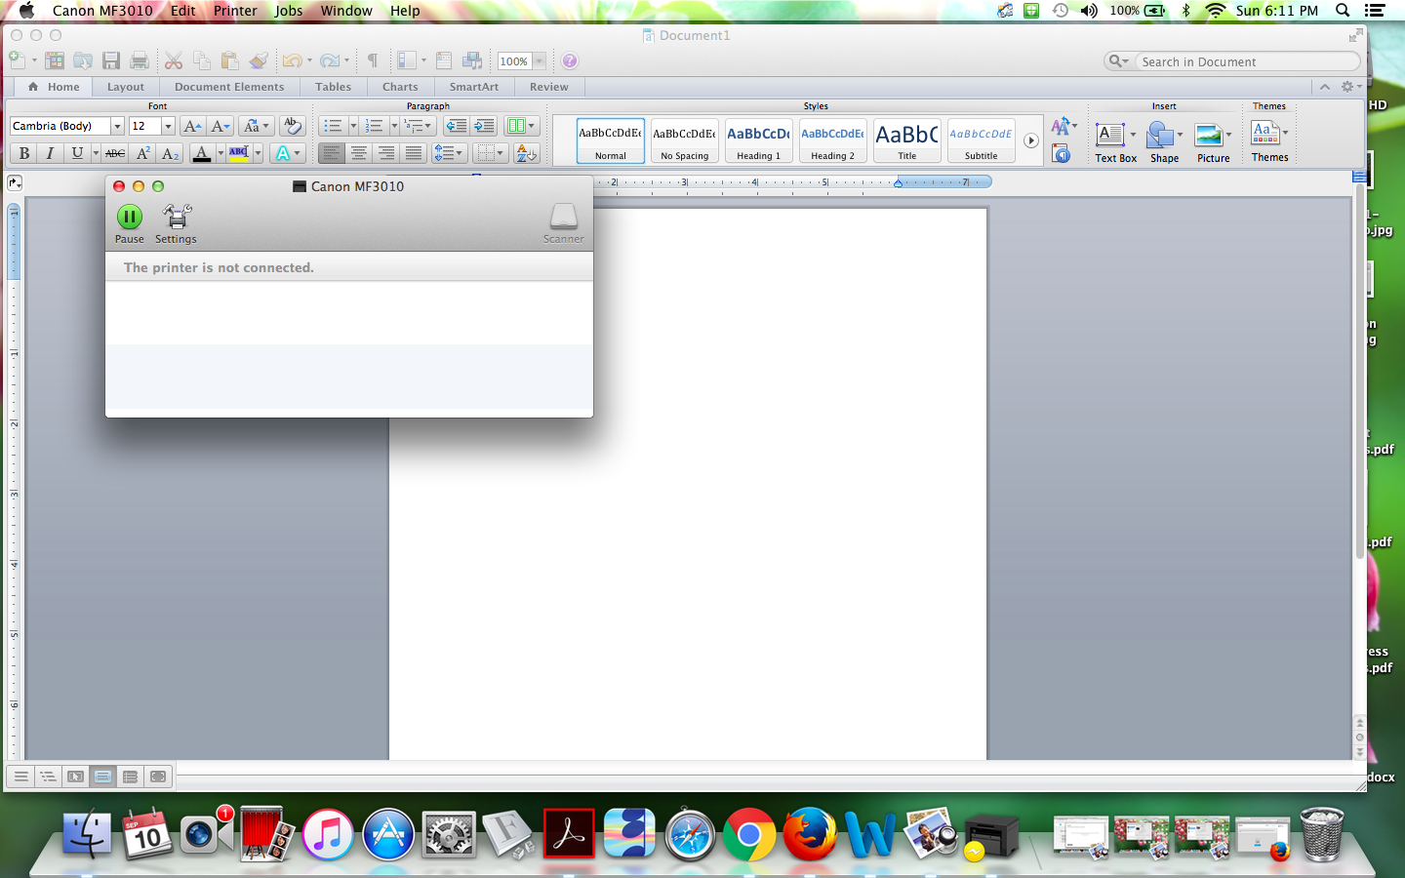
Task: Open the Themes gallery button
Action: [1269, 141]
